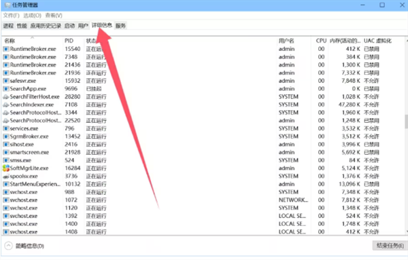Open the 选项(O) menu
Screen dimensions: 408x260
tap(32, 16)
